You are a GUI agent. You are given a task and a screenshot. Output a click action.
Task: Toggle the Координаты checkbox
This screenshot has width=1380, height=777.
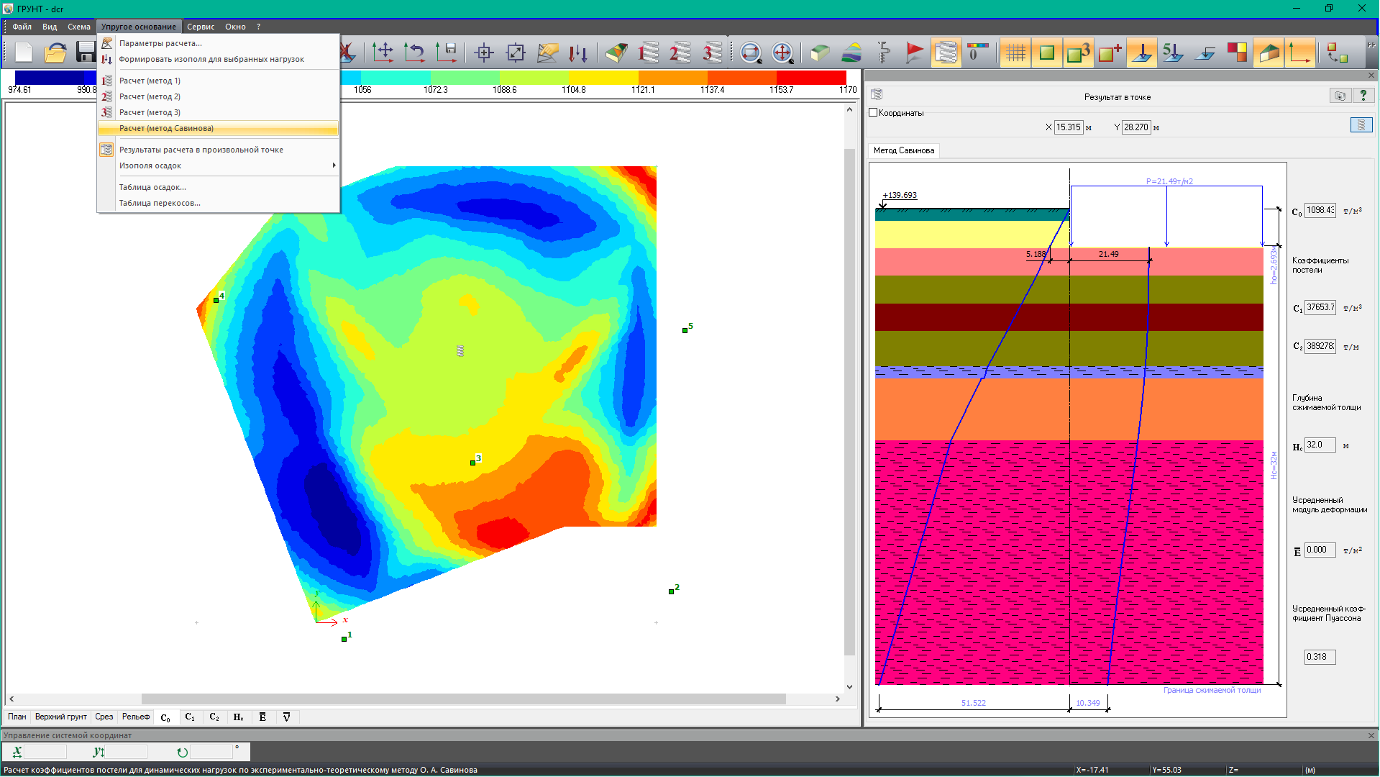(873, 113)
